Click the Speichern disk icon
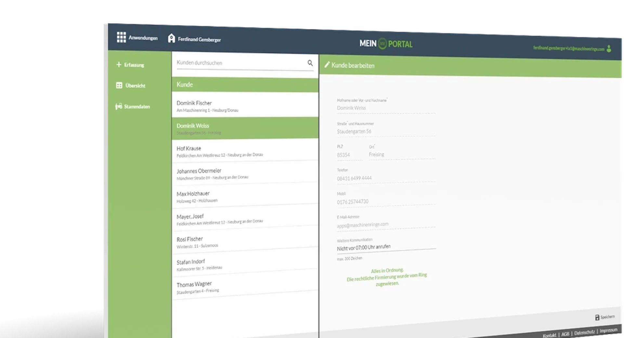This screenshot has height=338, width=624. [597, 318]
